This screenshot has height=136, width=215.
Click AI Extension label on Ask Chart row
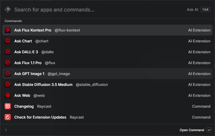pyautogui.click(x=199, y=41)
